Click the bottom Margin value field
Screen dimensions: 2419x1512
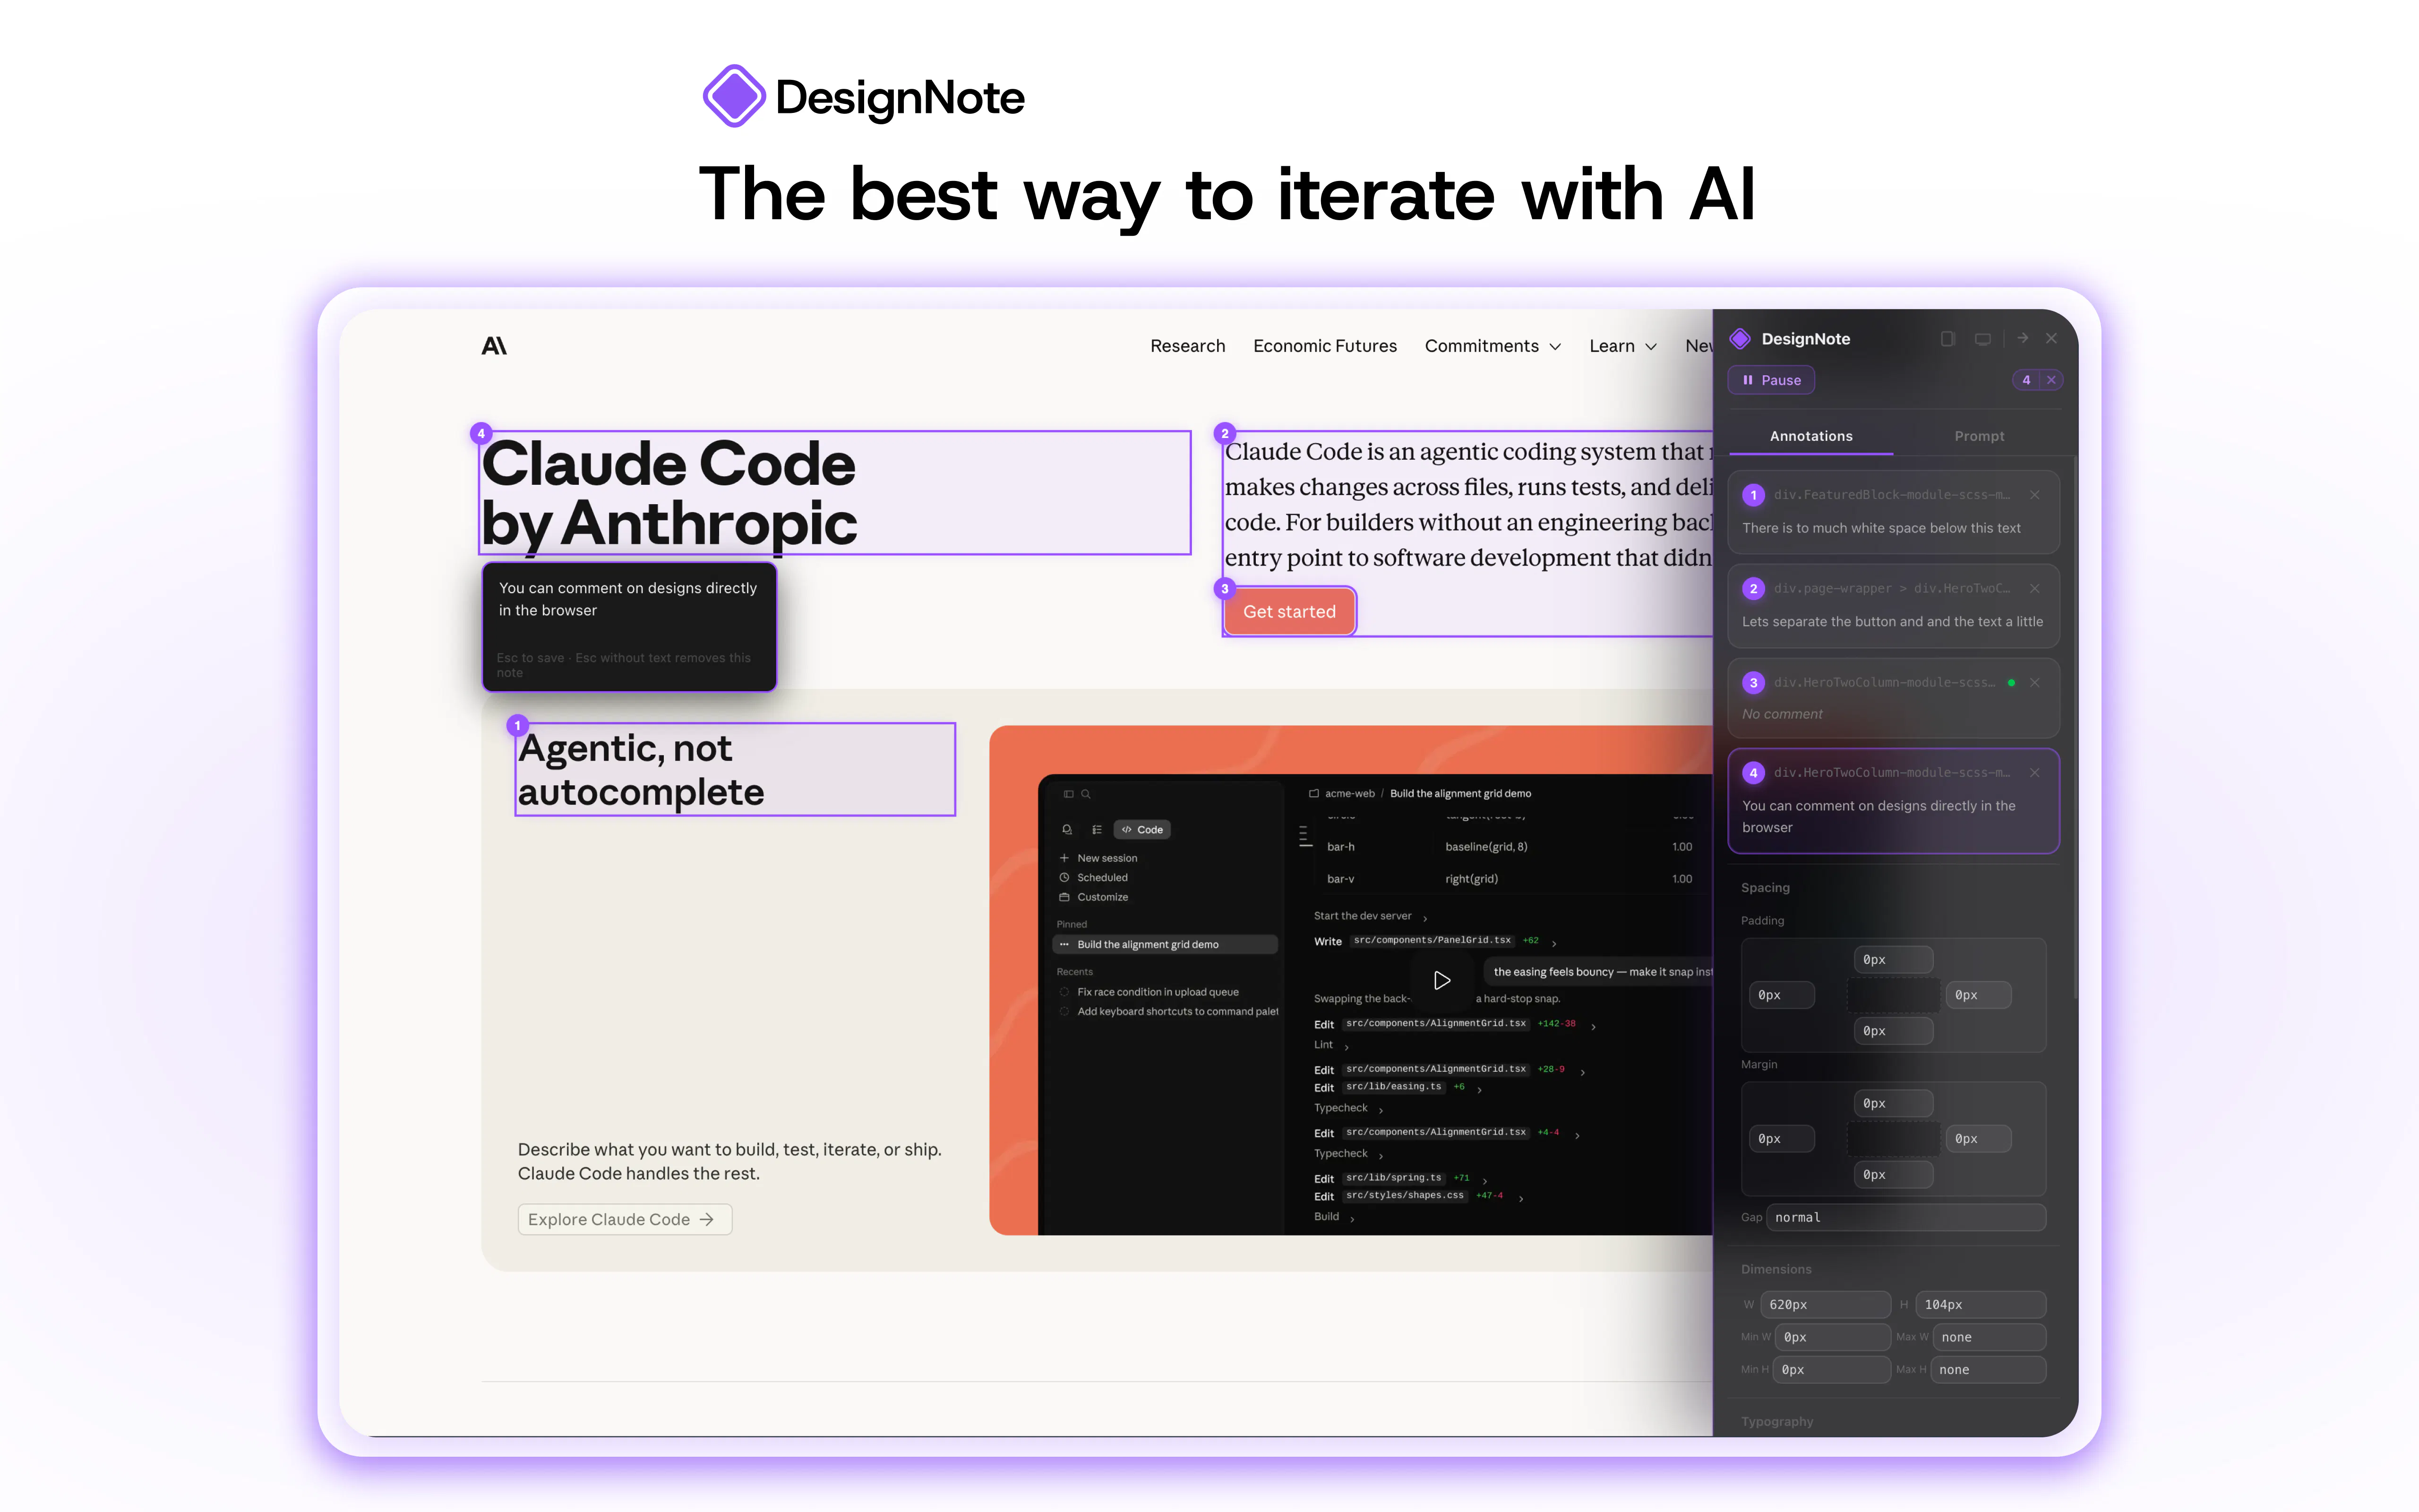coord(1893,1175)
